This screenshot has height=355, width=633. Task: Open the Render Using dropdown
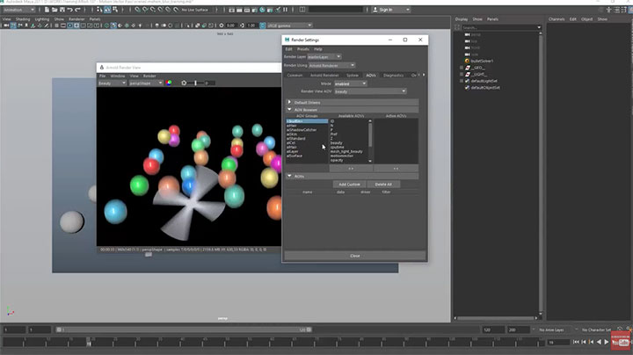coord(338,65)
